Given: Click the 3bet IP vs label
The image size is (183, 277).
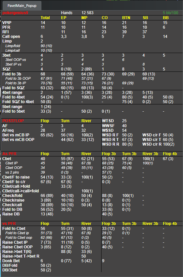Looking at the screenshot, I should (13, 64).
